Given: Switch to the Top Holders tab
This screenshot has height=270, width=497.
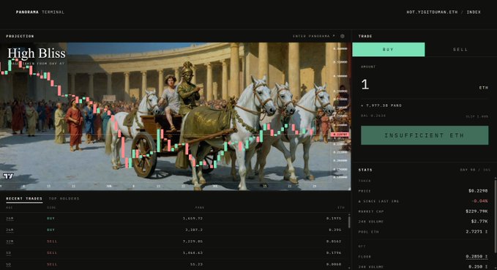Looking at the screenshot, I should pyautogui.click(x=64, y=199).
